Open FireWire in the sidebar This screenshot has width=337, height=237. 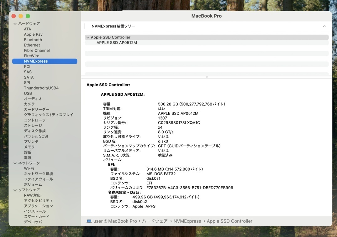pyautogui.click(x=32, y=56)
